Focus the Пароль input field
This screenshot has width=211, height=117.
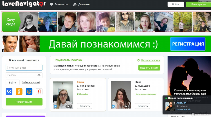coord(24,75)
